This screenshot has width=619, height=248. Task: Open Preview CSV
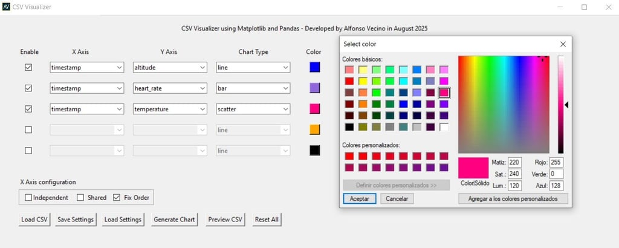click(x=225, y=220)
